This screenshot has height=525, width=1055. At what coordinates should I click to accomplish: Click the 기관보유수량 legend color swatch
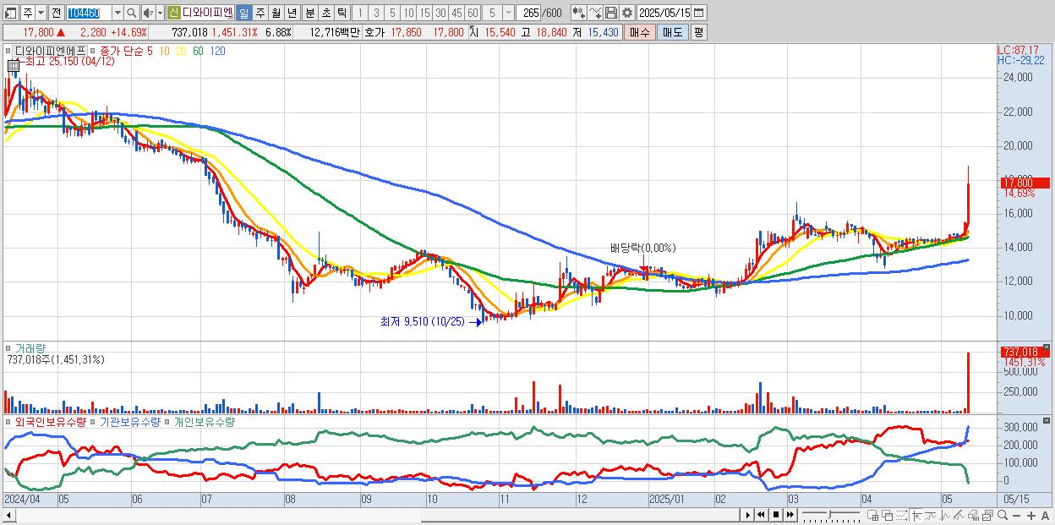click(x=93, y=421)
